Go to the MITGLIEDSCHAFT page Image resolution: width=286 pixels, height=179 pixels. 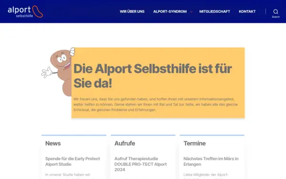click(214, 11)
